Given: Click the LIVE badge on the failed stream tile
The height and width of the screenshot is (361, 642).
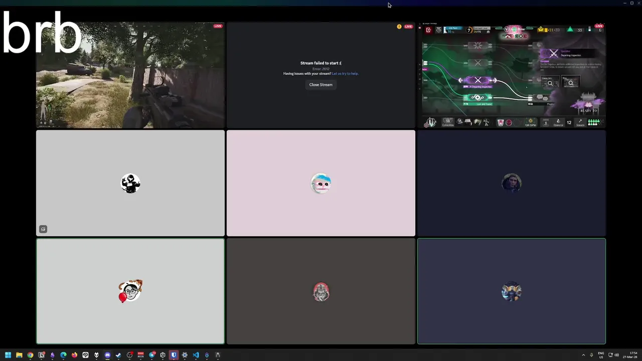Looking at the screenshot, I should tap(408, 27).
